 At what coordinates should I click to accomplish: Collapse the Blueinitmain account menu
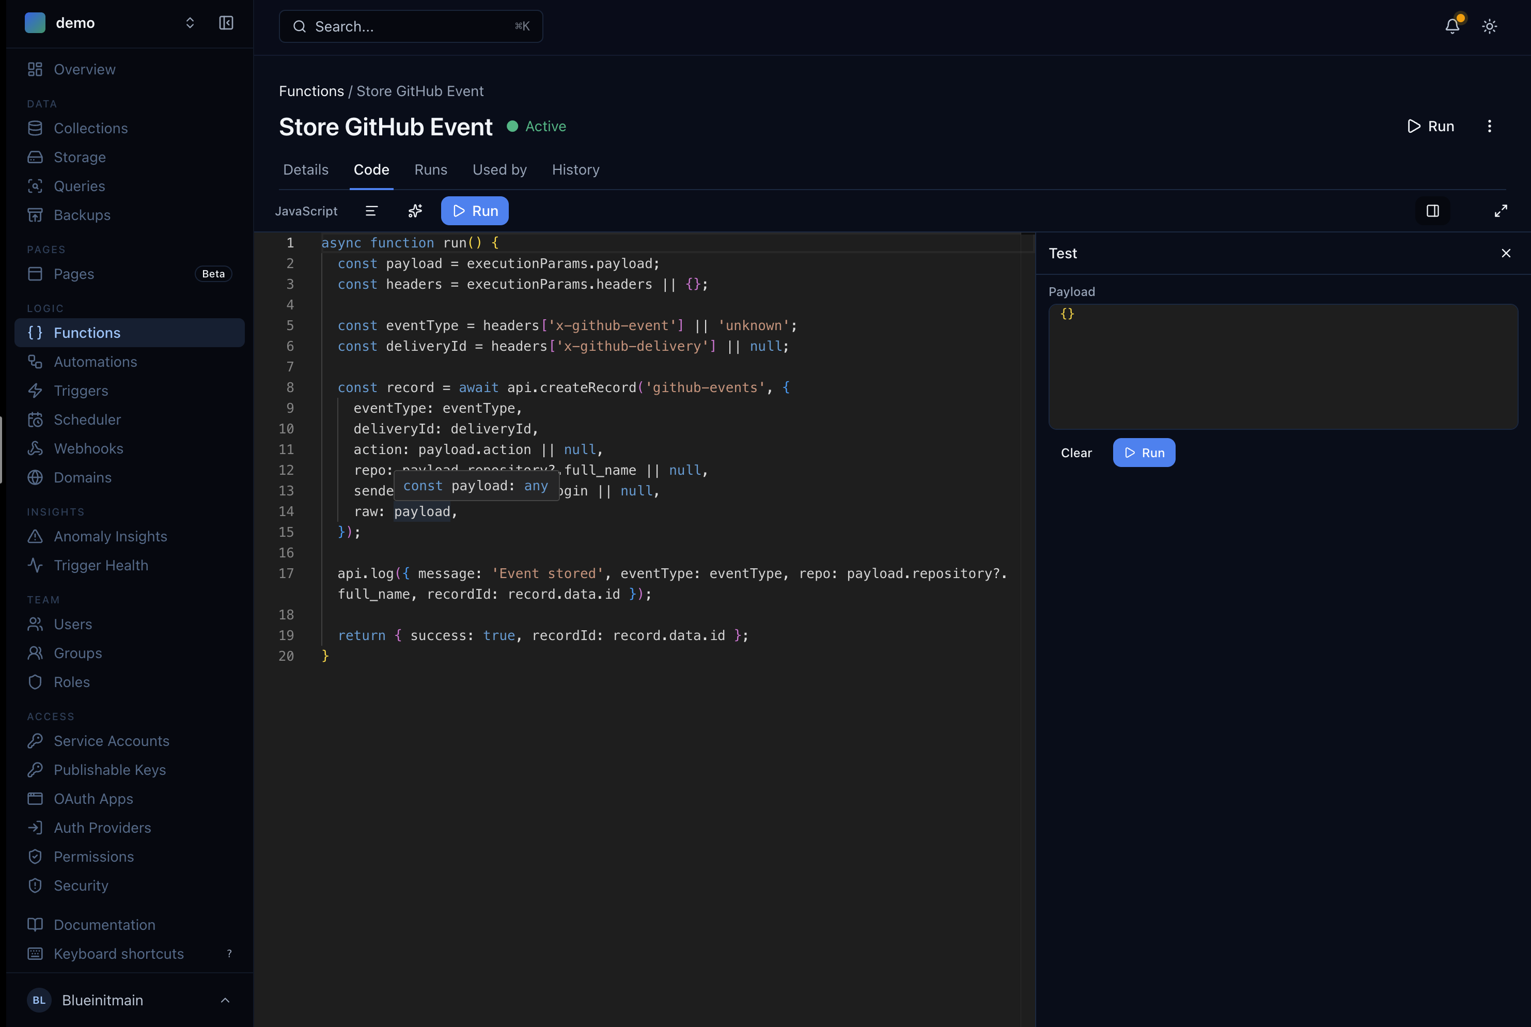[225, 1000]
